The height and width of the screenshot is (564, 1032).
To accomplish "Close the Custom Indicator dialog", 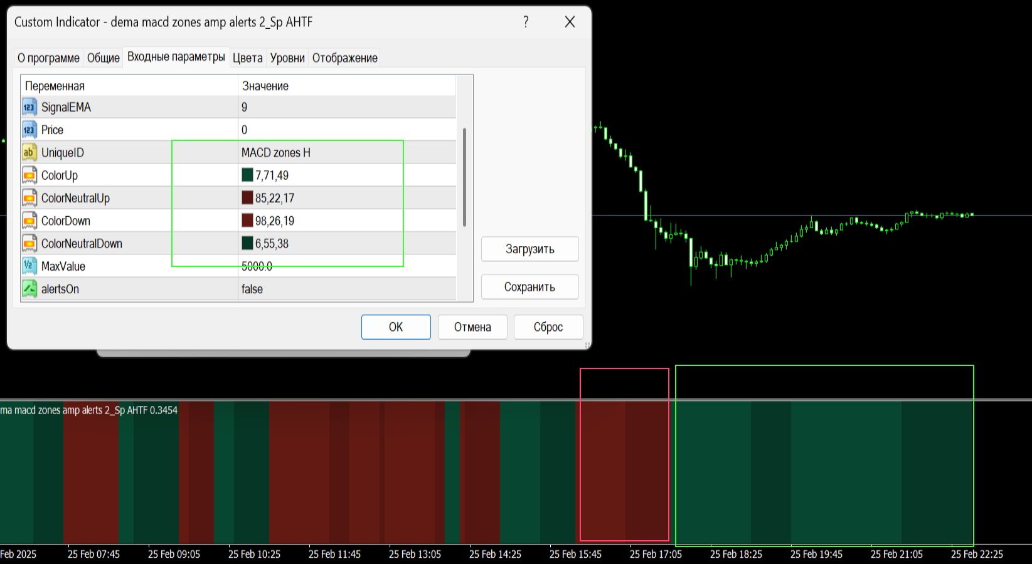I will tap(570, 22).
